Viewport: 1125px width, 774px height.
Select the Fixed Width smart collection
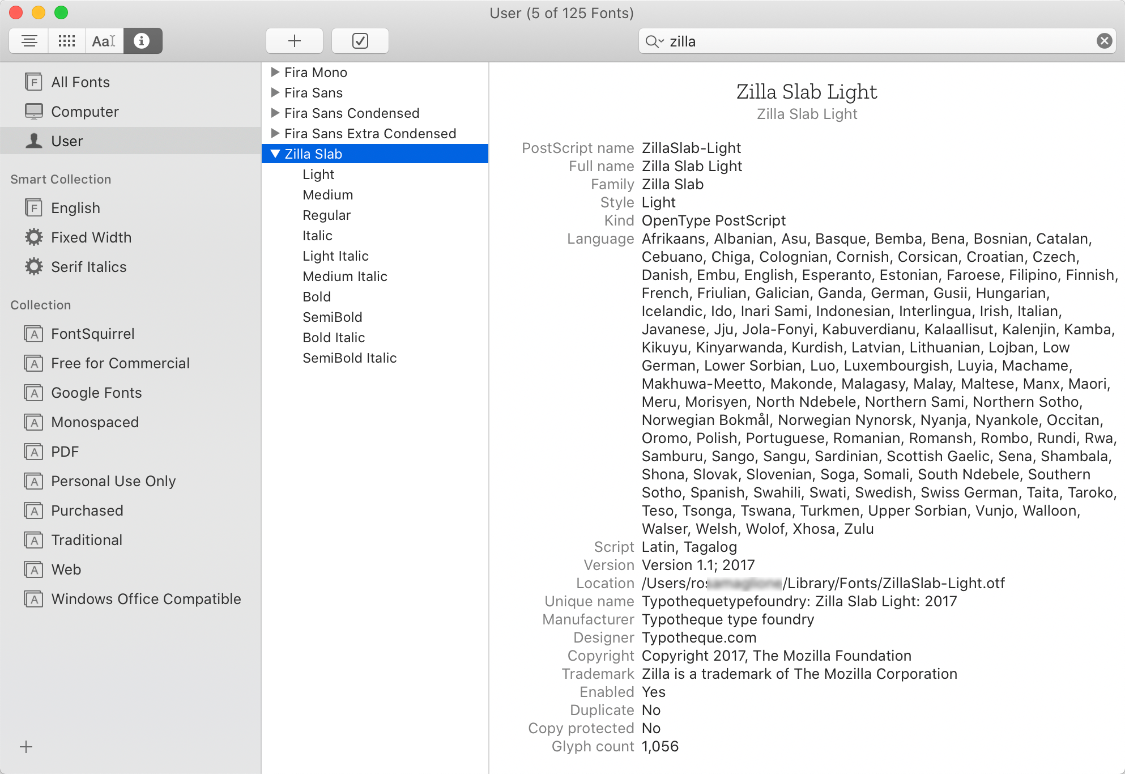92,238
